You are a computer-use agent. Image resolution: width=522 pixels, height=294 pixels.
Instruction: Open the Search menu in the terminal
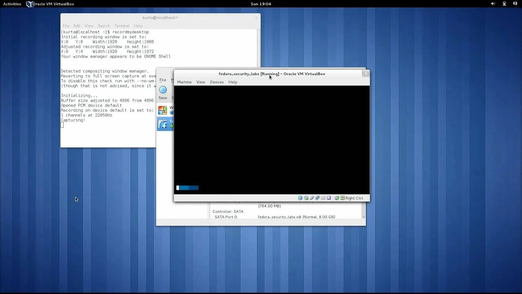point(104,26)
